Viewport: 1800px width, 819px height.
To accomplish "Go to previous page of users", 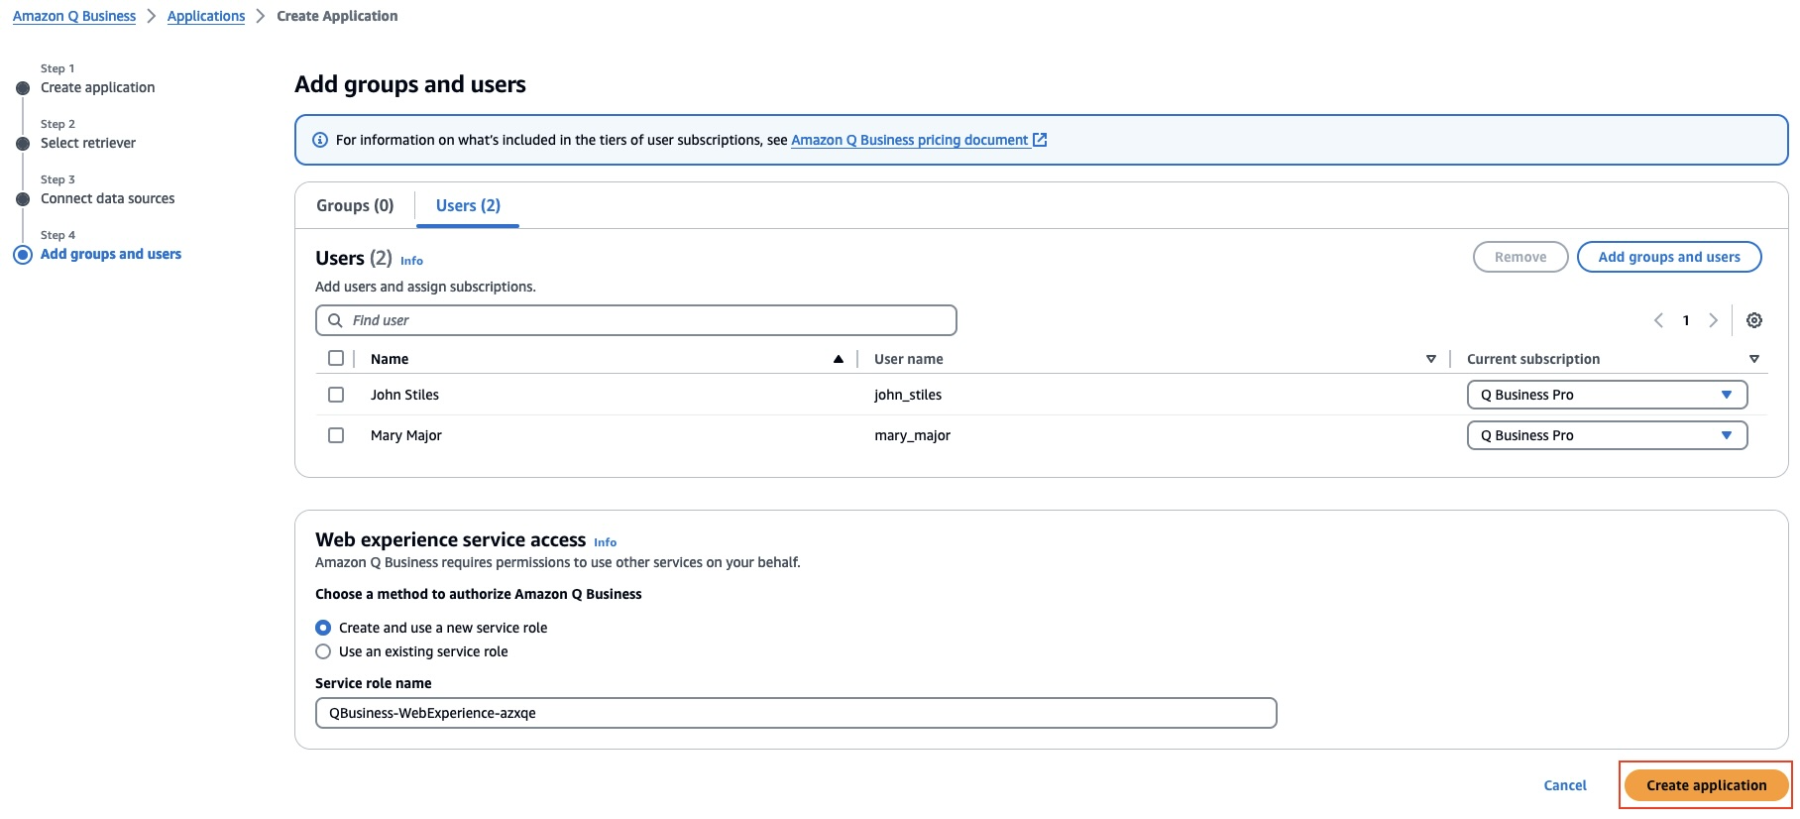I will pyautogui.click(x=1658, y=320).
